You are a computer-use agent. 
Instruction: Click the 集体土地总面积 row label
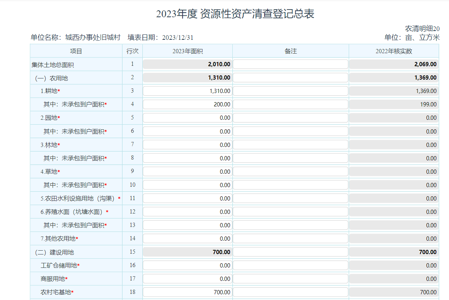53,65
